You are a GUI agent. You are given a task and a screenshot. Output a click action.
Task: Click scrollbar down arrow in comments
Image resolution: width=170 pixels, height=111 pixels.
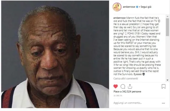coord(168,80)
